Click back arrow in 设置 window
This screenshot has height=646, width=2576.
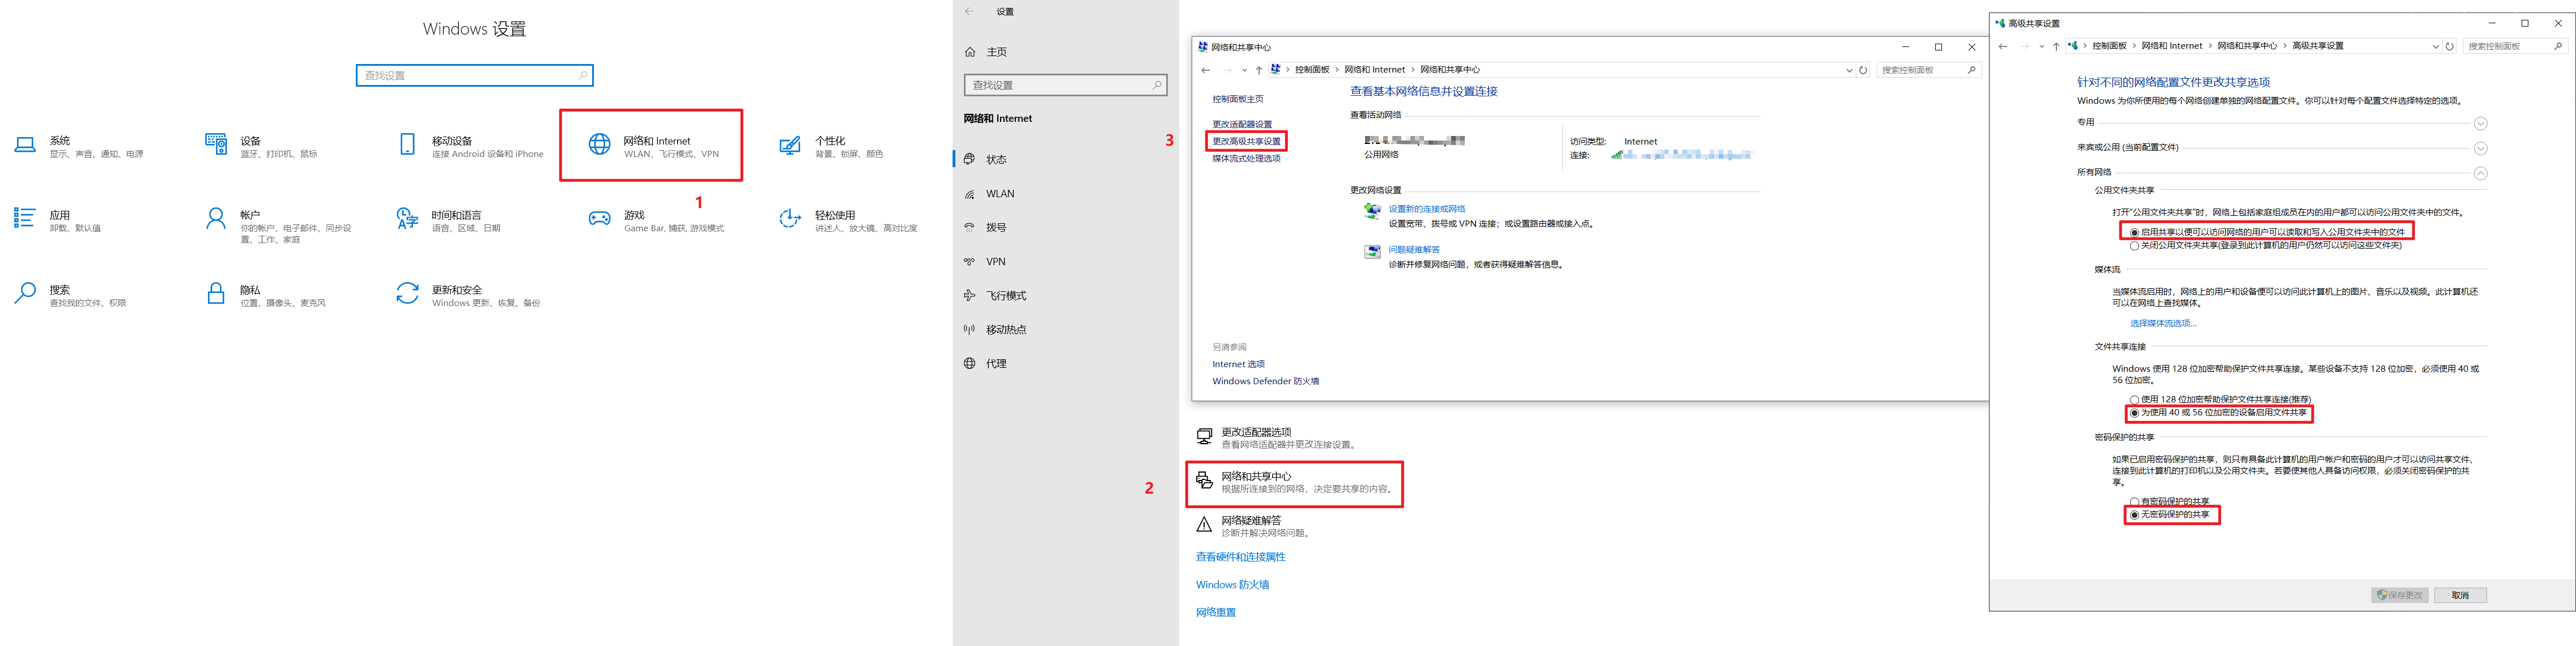click(x=969, y=12)
